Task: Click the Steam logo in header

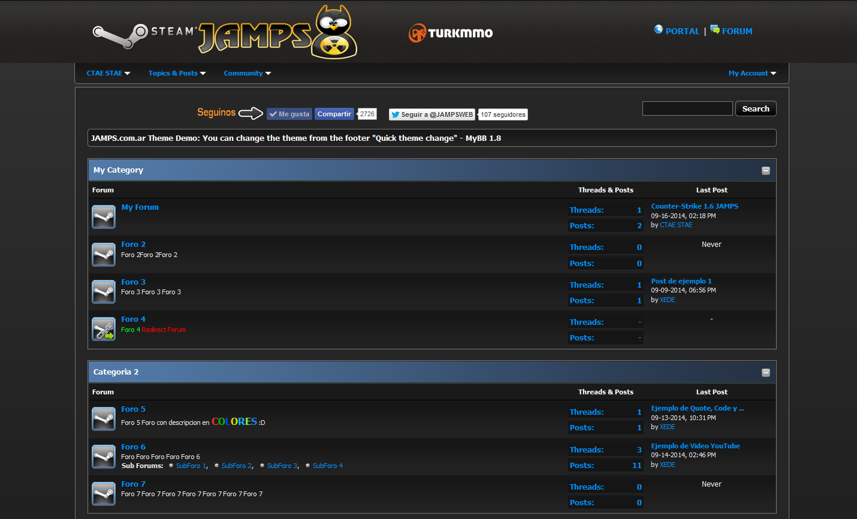Action: [144, 35]
